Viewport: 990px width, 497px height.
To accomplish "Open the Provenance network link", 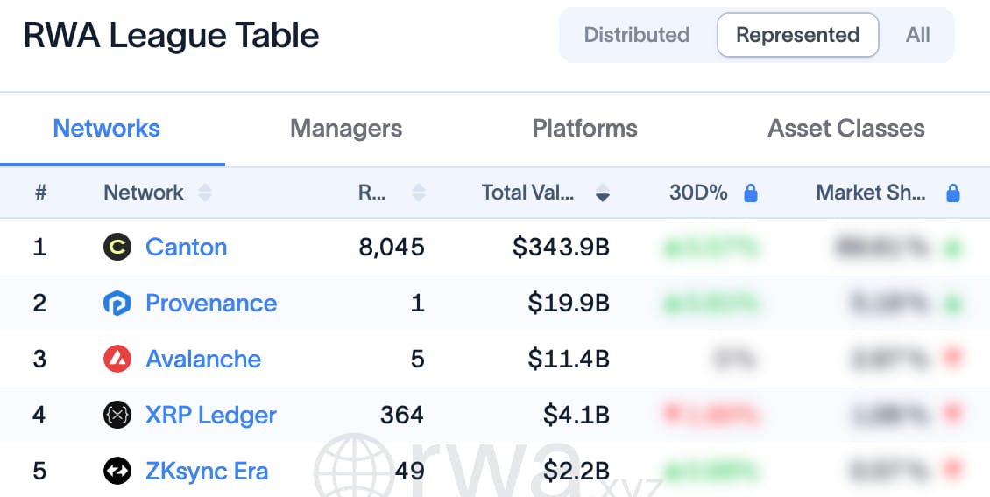I will 211,303.
